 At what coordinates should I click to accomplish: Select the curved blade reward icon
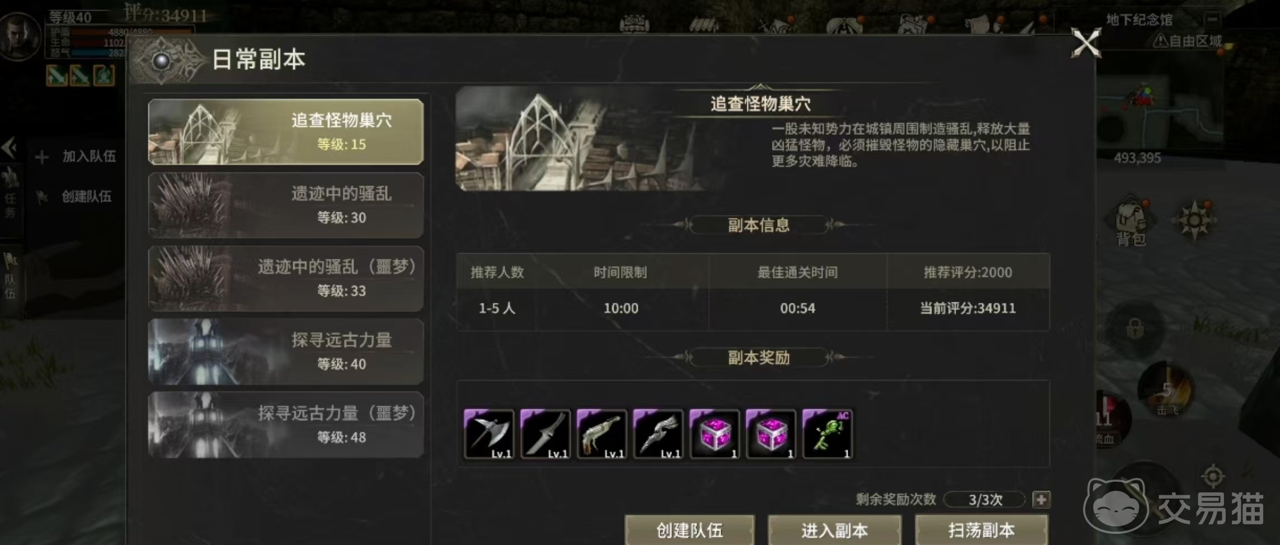coord(658,434)
